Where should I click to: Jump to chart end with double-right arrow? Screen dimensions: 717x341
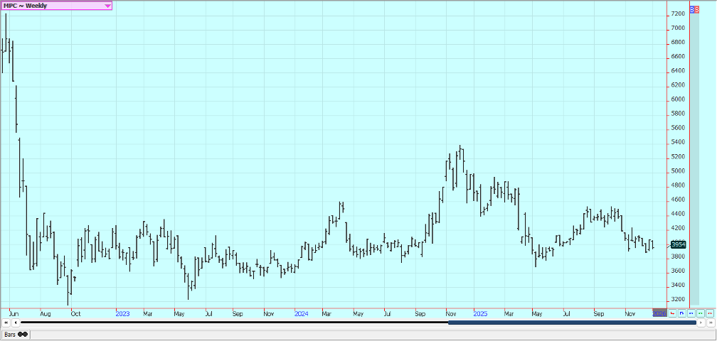click(x=709, y=323)
